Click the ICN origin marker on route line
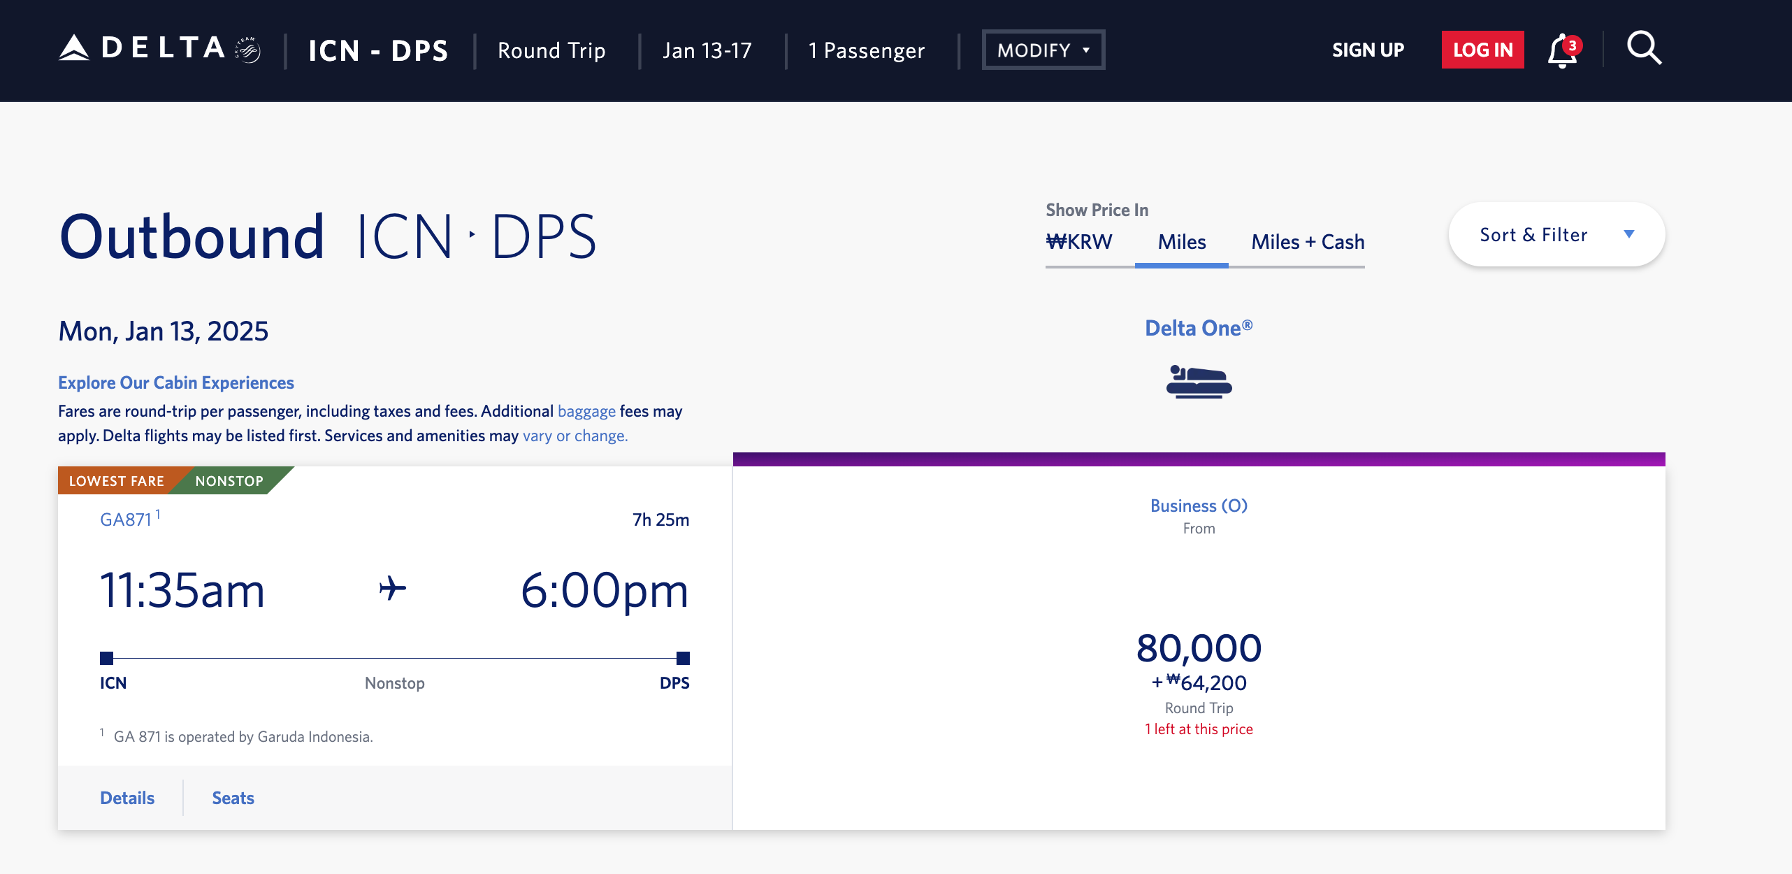The width and height of the screenshot is (1792, 874). pyautogui.click(x=106, y=658)
